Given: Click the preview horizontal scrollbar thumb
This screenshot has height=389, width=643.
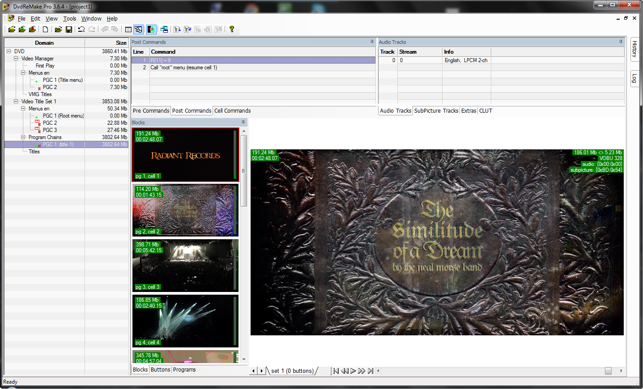Looking at the screenshot, I should point(608,371).
